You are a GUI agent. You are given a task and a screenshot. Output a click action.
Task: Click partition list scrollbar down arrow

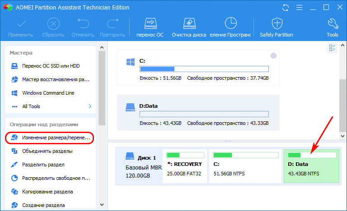[342, 136]
